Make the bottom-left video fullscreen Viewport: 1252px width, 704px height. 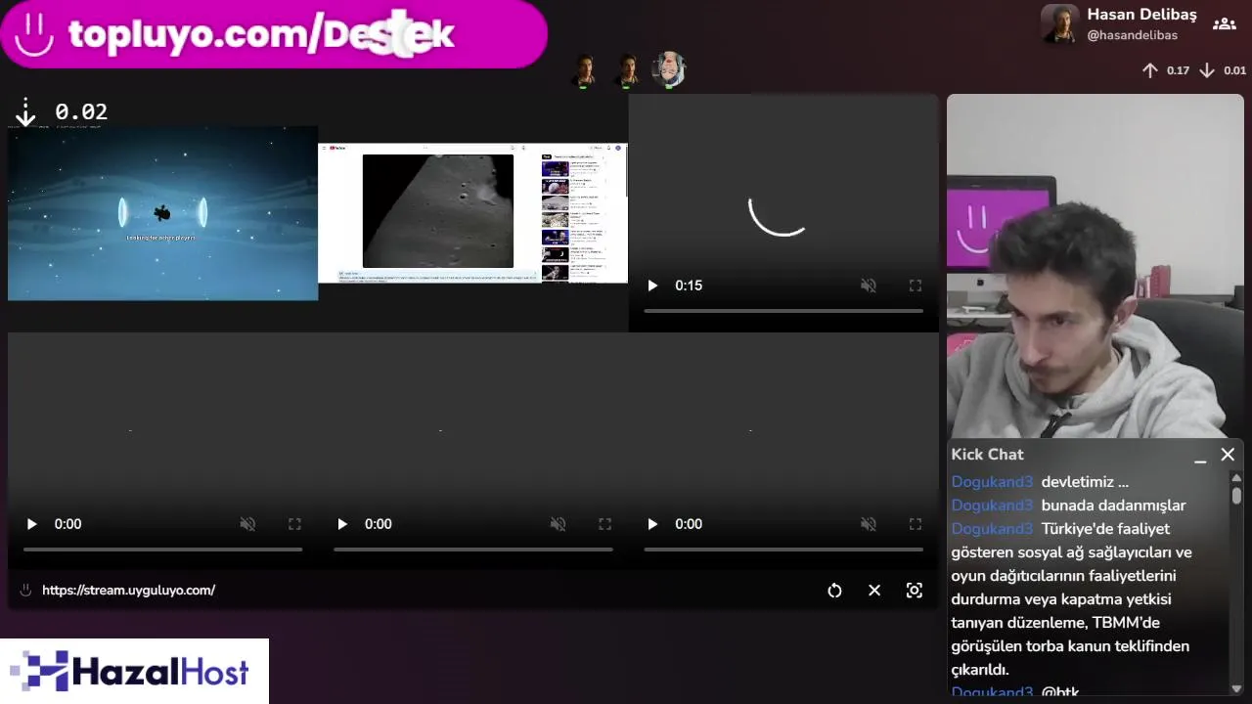coord(294,524)
